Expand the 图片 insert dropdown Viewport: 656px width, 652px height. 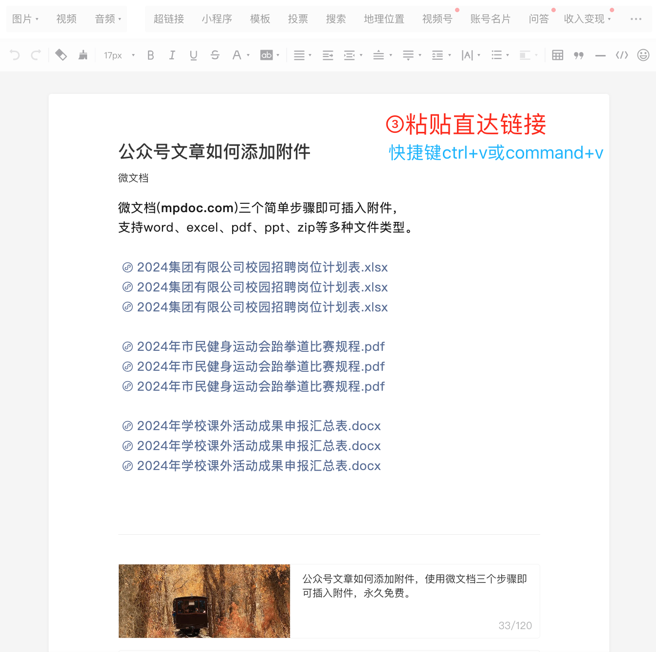(25, 19)
